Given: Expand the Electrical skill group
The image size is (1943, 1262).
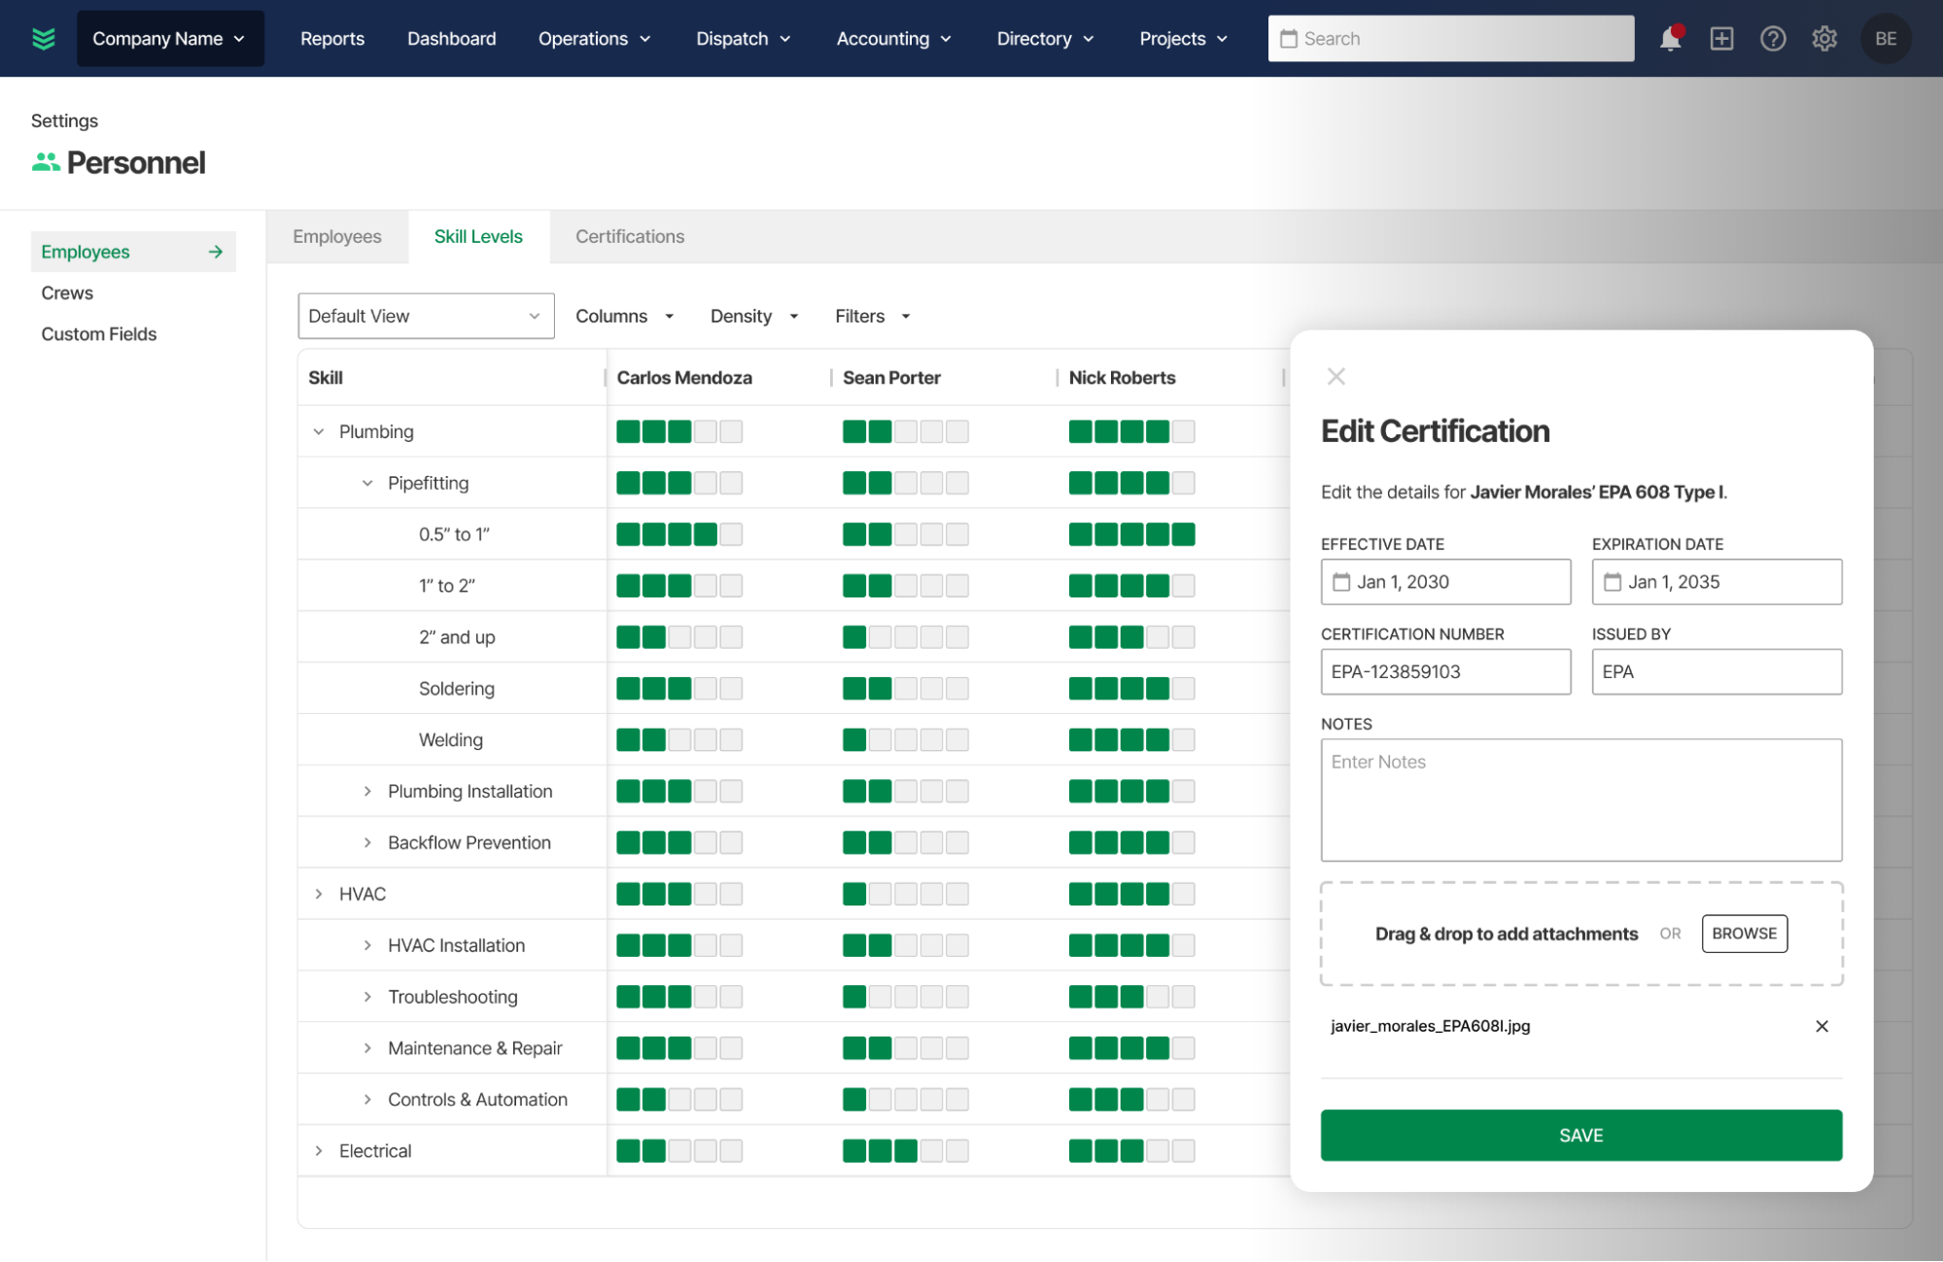Looking at the screenshot, I should pos(319,1151).
